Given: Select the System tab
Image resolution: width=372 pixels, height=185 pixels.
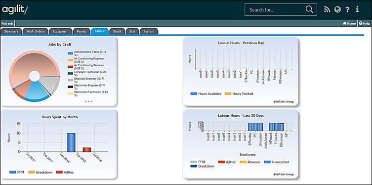Looking at the screenshot, I should point(149,31).
